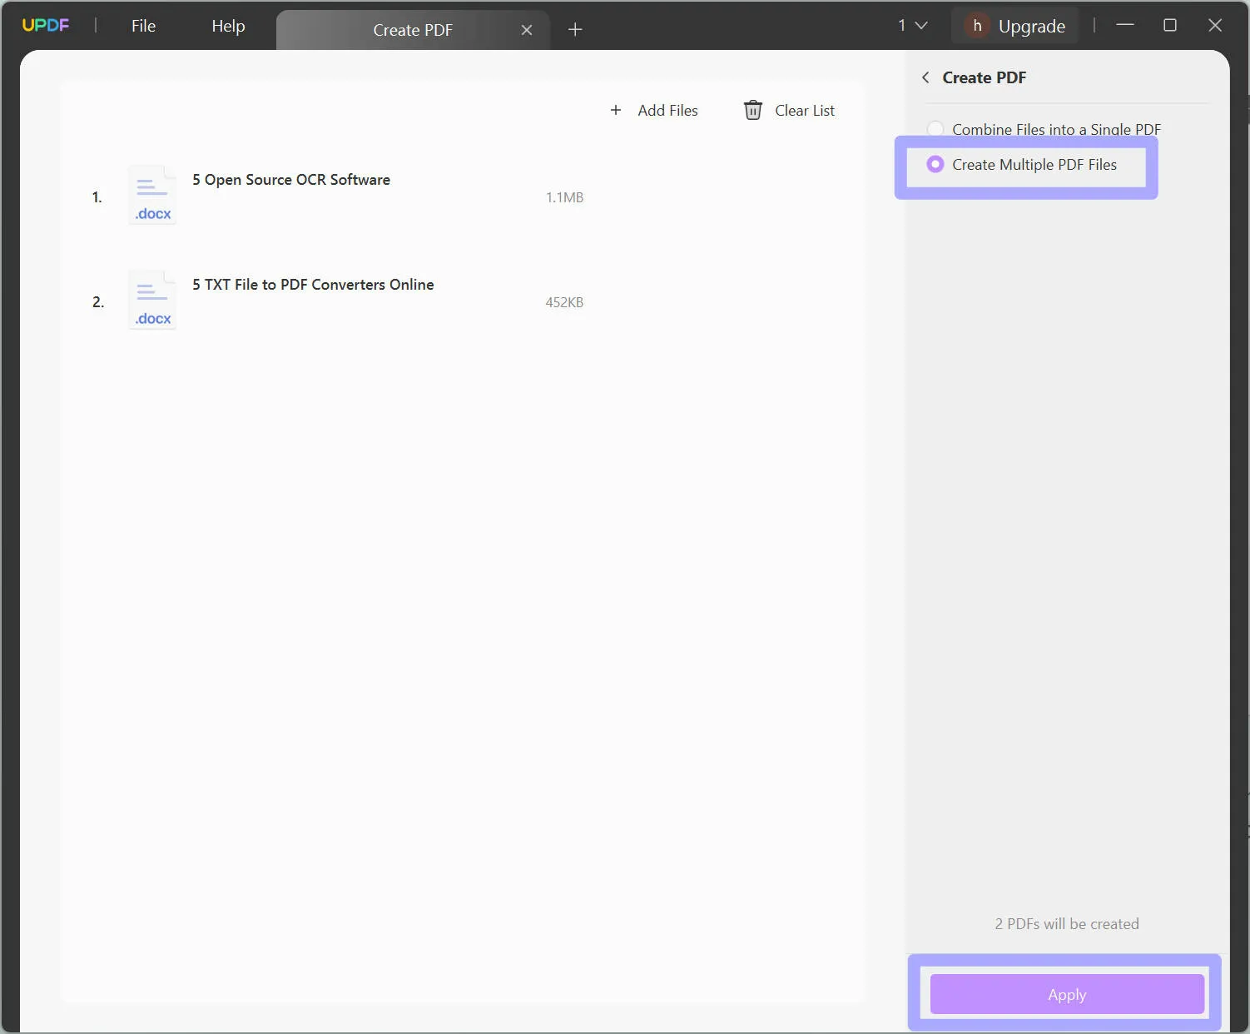Click the plus icon beside Add Files

(x=616, y=110)
